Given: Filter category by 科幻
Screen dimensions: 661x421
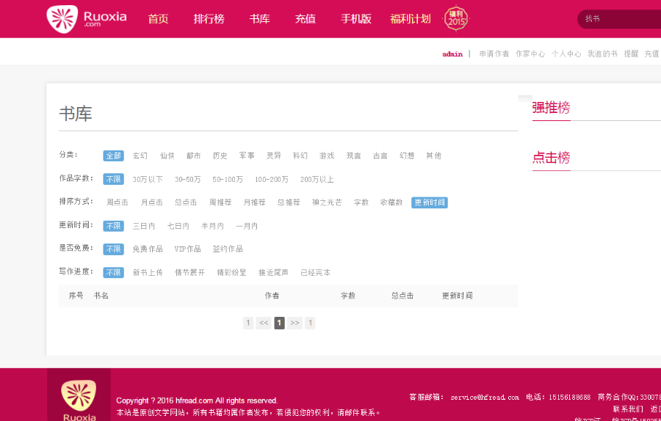Looking at the screenshot, I should 300,155.
